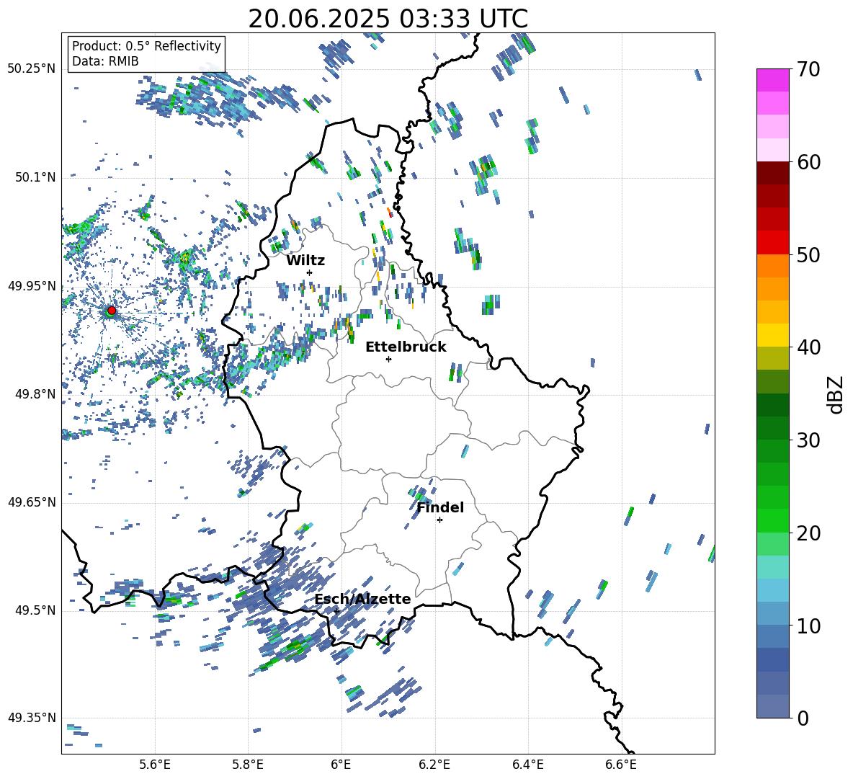853x779 pixels.
Task: Click the Esch/Alzette city label
Action: point(363,599)
